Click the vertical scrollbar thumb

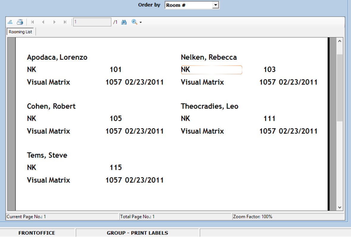(339, 88)
